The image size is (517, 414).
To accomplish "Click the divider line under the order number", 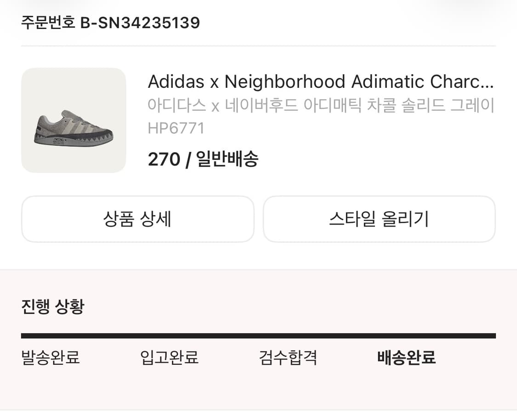I will click(x=258, y=45).
